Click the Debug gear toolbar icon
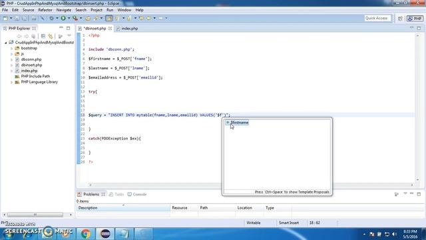 point(51,18)
